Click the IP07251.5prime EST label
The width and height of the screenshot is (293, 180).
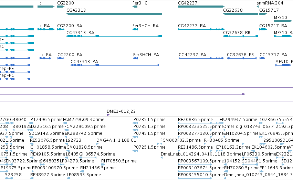[x=149, y=147]
